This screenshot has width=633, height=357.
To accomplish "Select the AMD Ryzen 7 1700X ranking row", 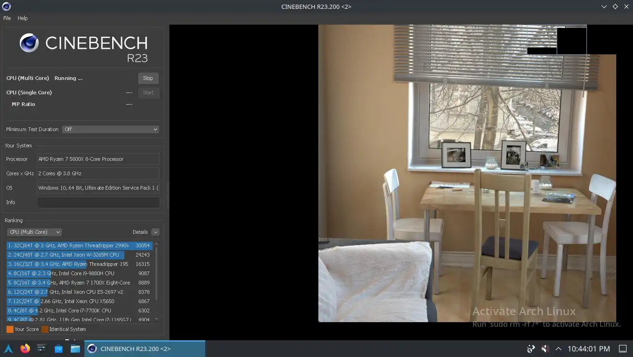I will [79, 283].
